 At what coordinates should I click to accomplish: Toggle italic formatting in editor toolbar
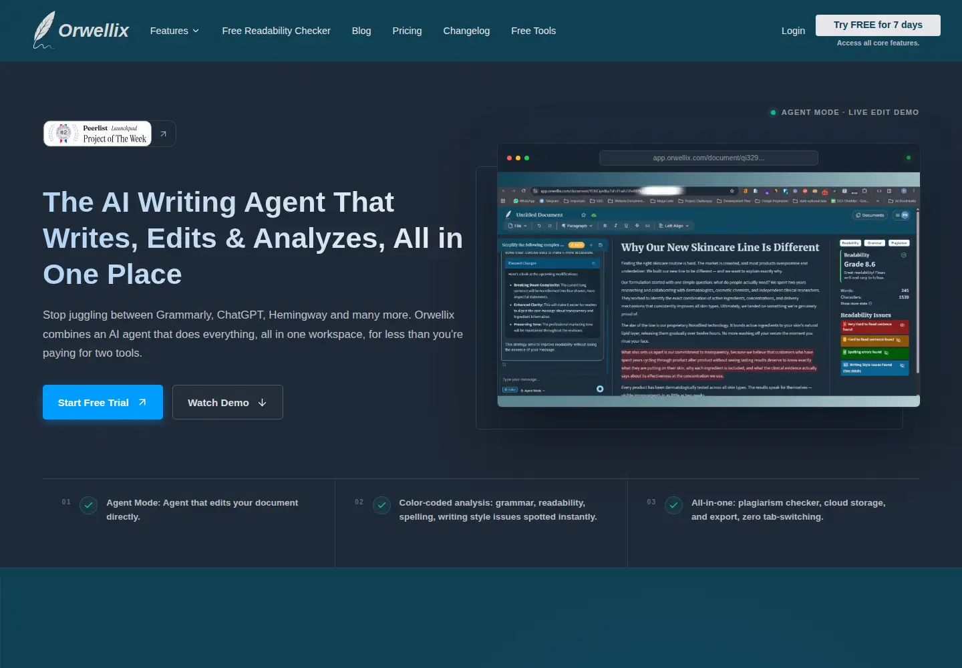coord(615,226)
